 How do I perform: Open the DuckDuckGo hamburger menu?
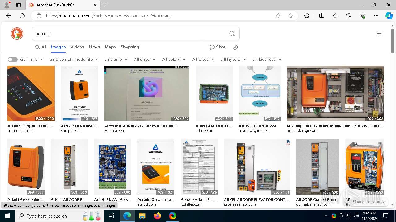click(x=379, y=34)
